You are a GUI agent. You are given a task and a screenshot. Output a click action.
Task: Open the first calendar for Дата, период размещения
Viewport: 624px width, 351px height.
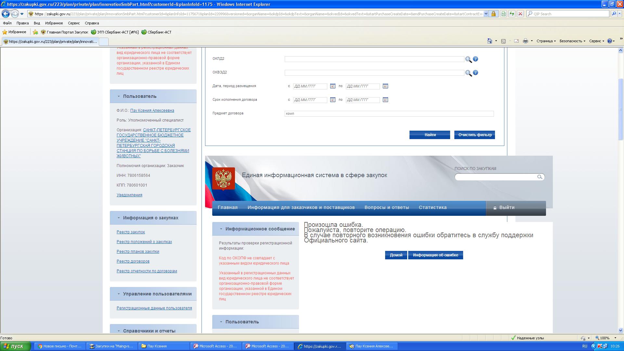[x=332, y=86]
